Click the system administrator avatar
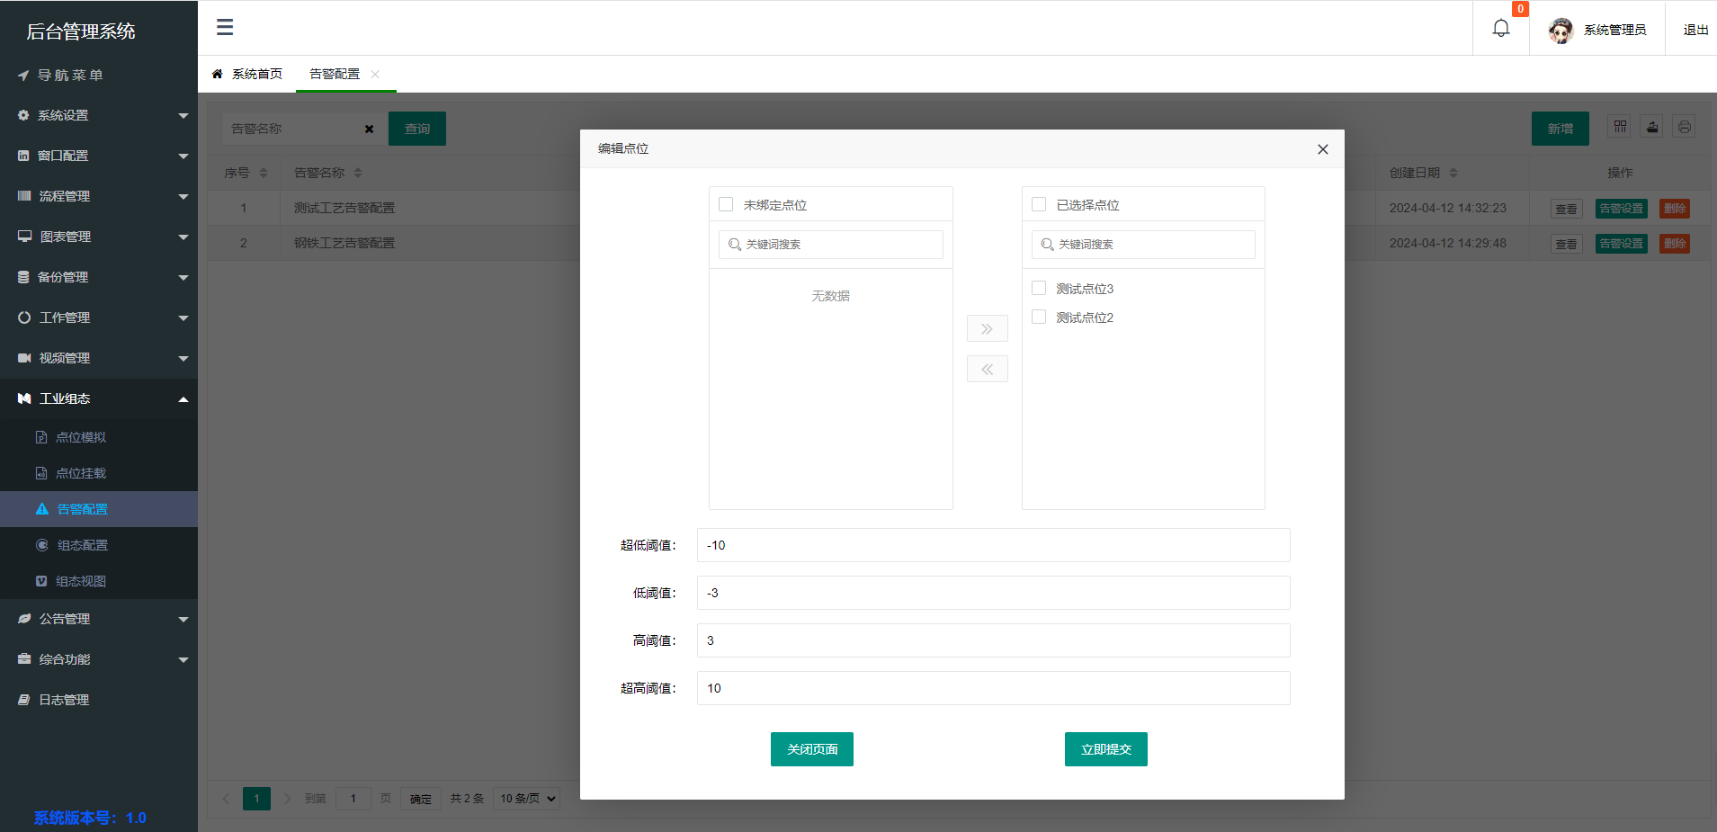Viewport: 1717px width, 832px height. [1561, 28]
